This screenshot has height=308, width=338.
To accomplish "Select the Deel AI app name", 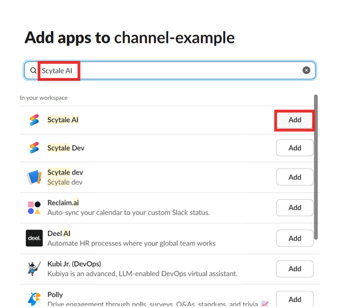I will 59,234.
